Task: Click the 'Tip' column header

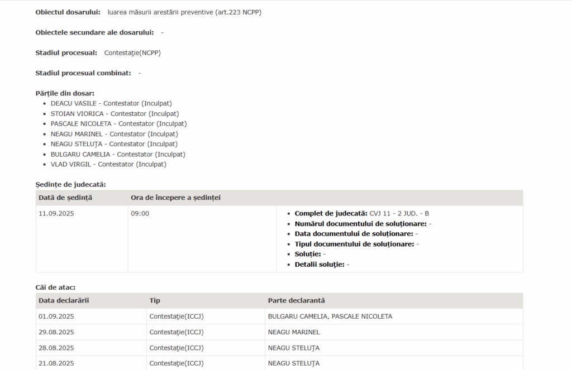Action: click(x=155, y=301)
